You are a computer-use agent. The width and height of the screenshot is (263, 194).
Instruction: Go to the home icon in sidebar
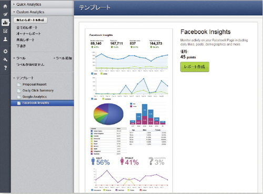(x=5, y=6)
